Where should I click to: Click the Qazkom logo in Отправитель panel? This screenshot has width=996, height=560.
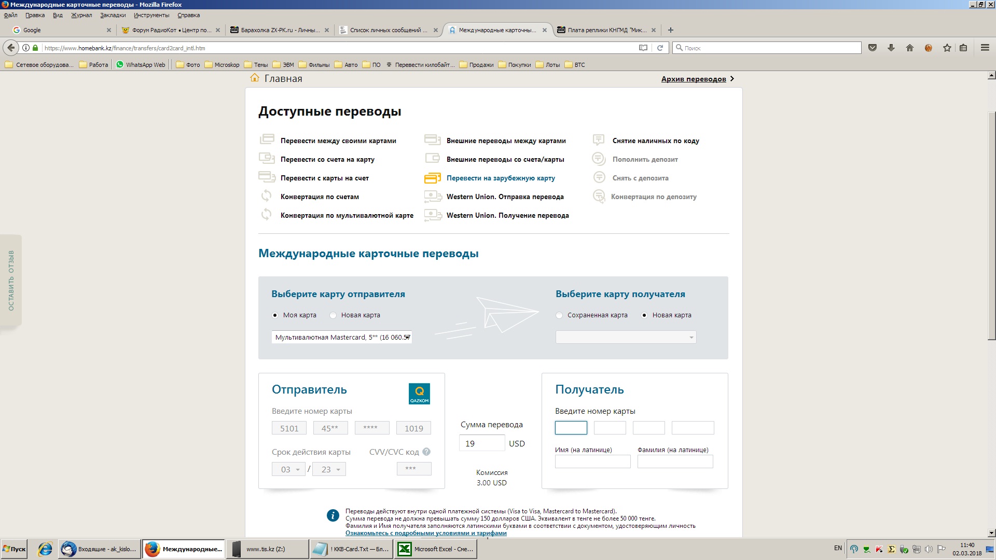(419, 394)
